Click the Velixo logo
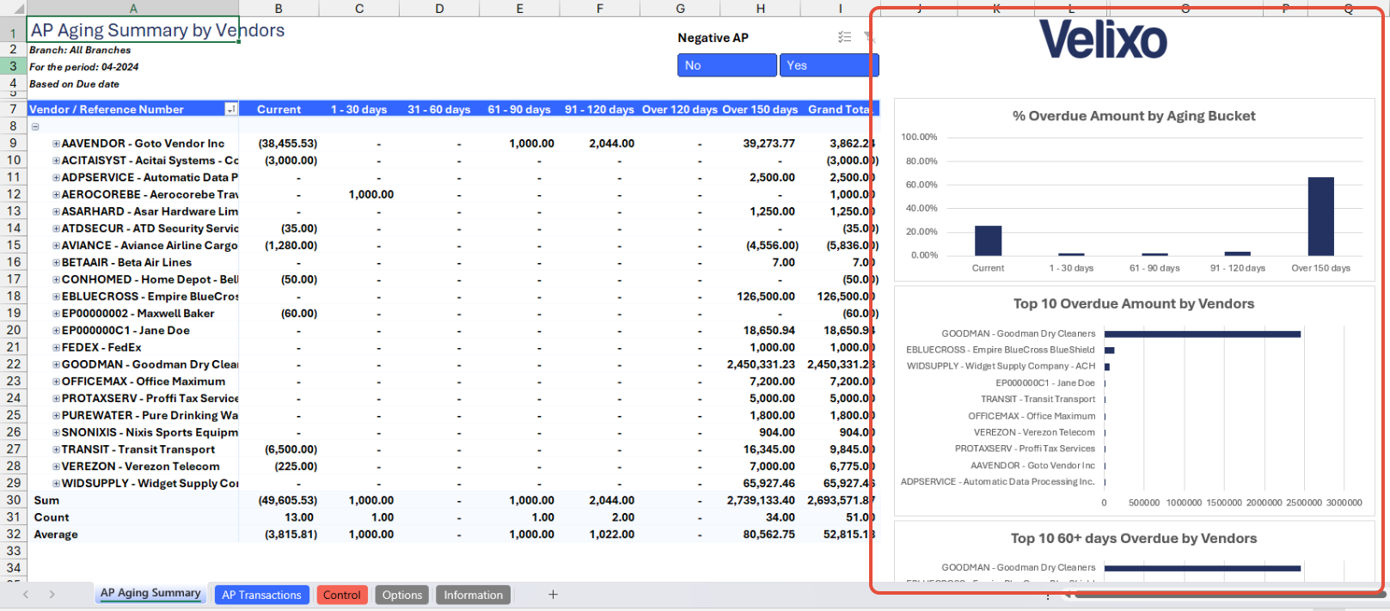Viewport: 1390px width, 611px height. pos(1103,40)
